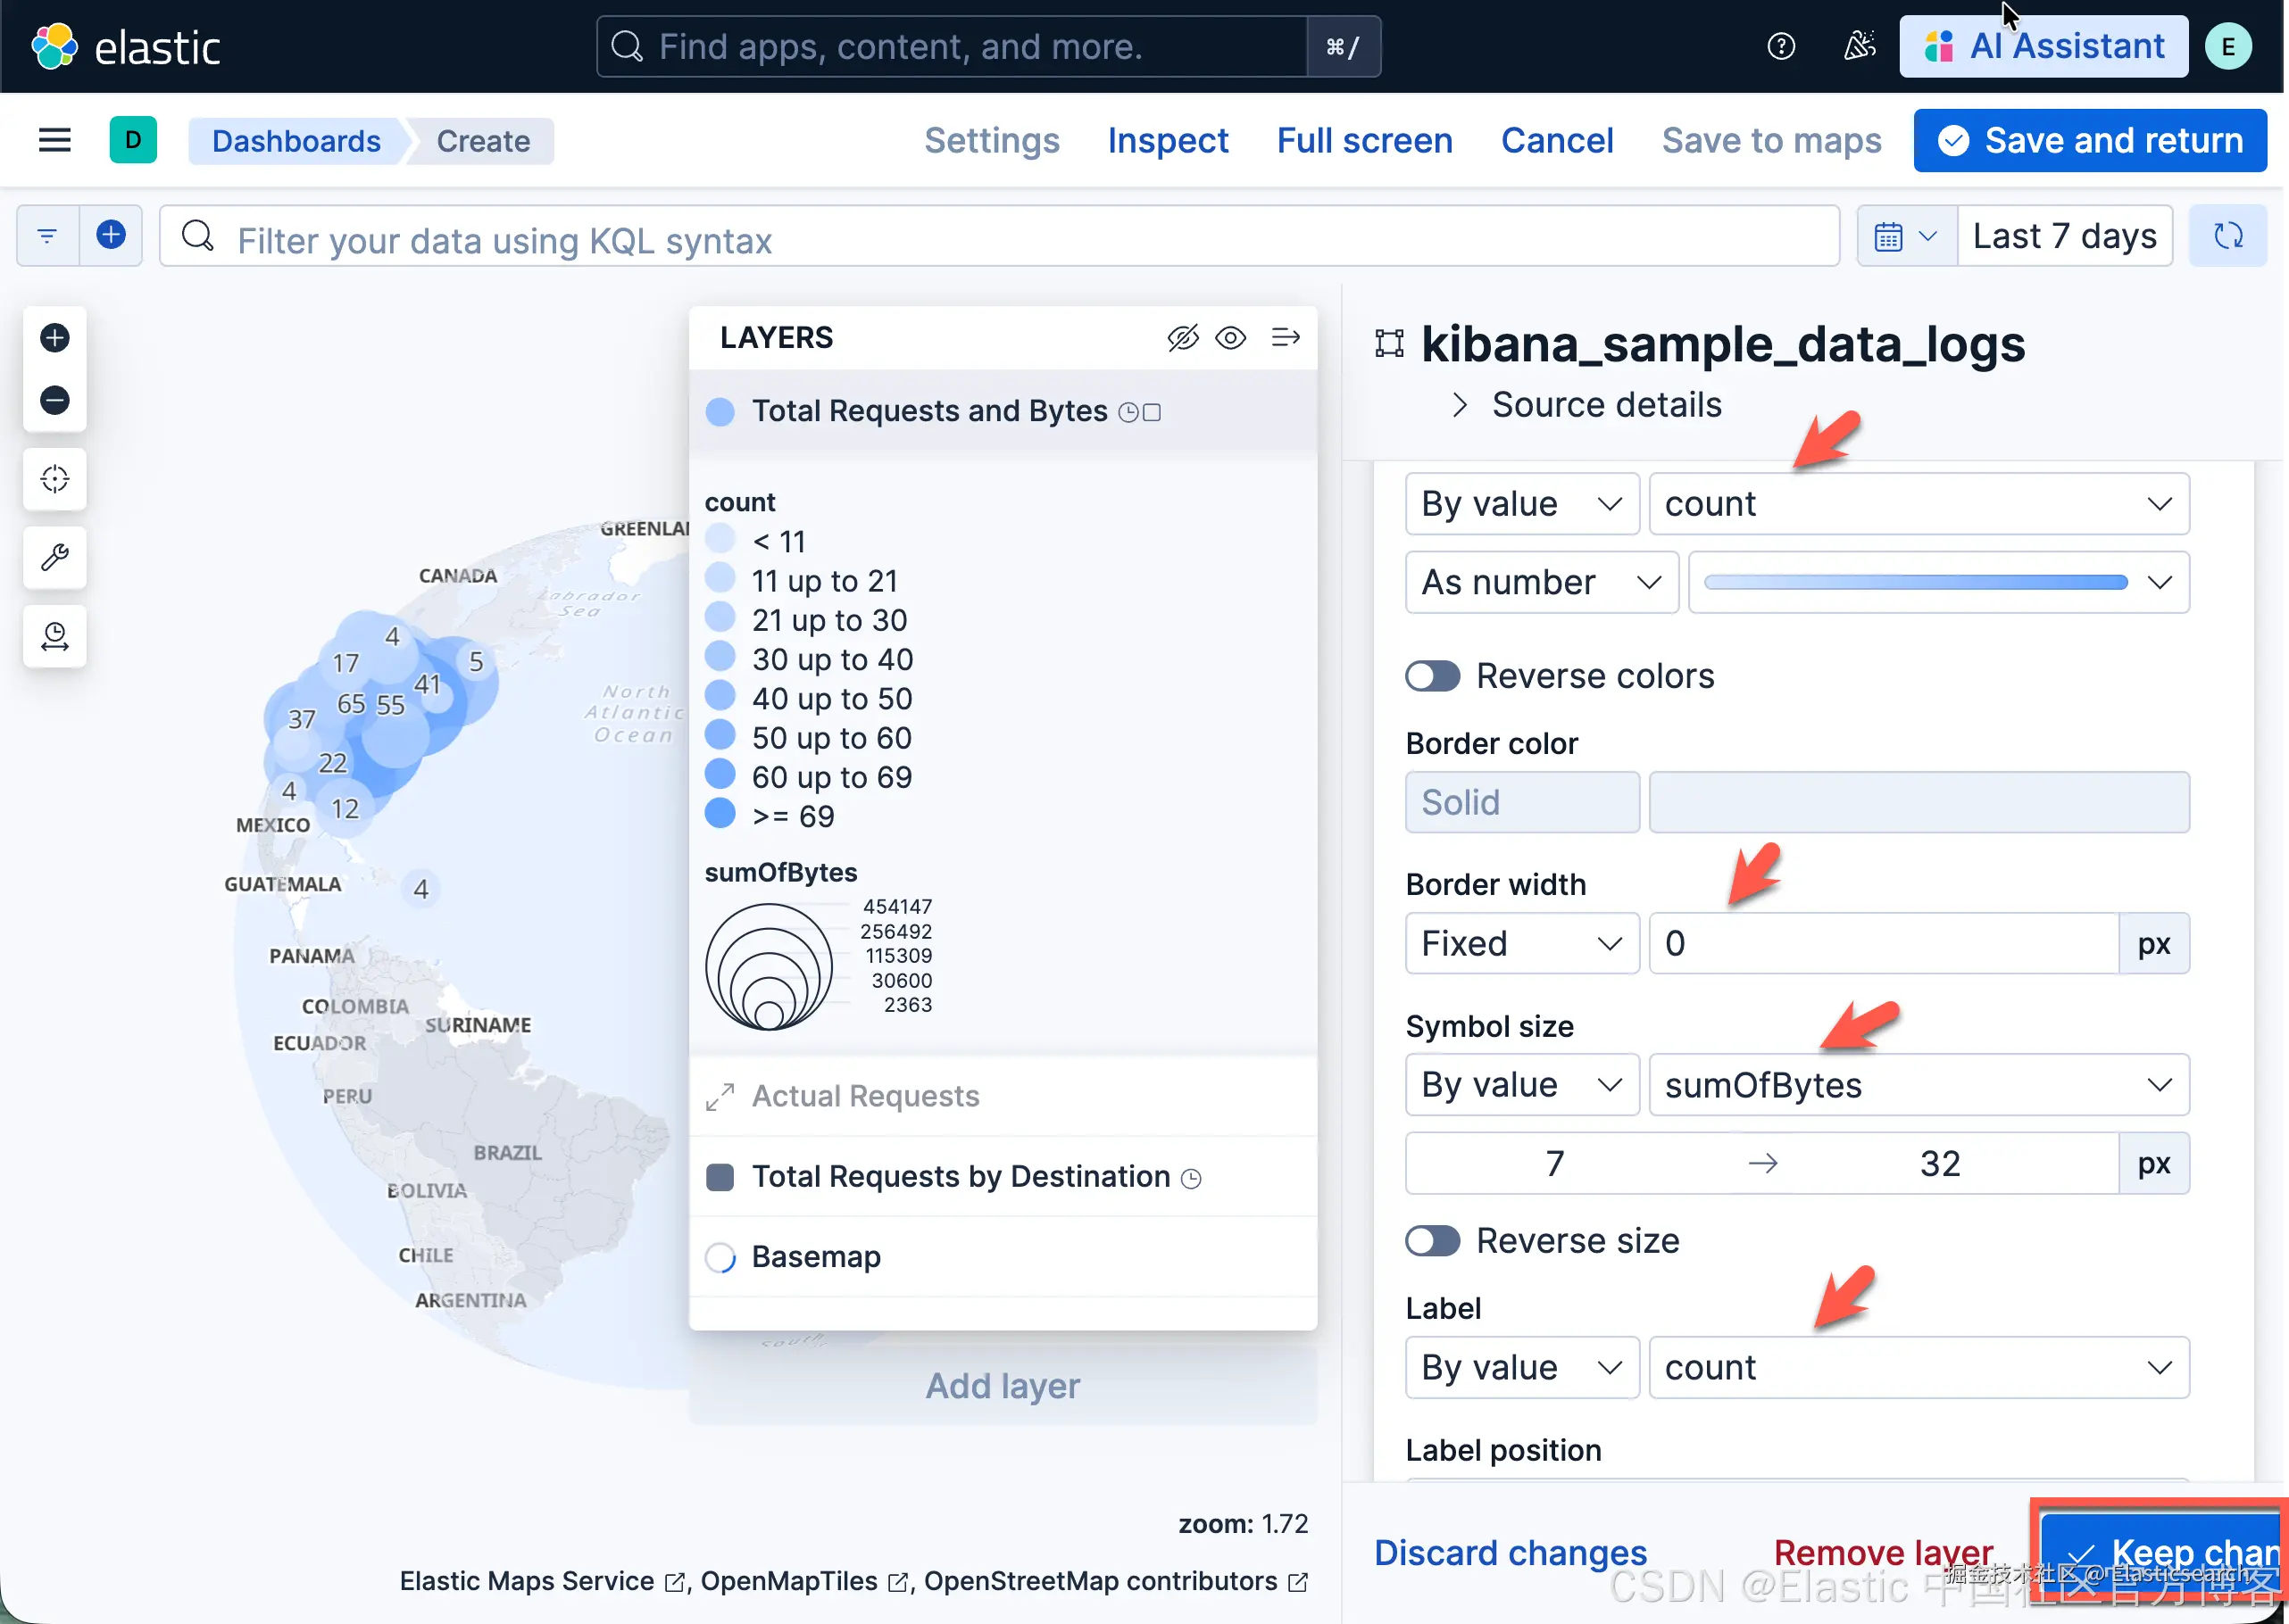Click the map zoom out button

[x=55, y=400]
